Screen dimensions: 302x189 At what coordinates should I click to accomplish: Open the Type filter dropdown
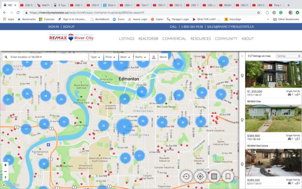pyautogui.click(x=96, y=57)
